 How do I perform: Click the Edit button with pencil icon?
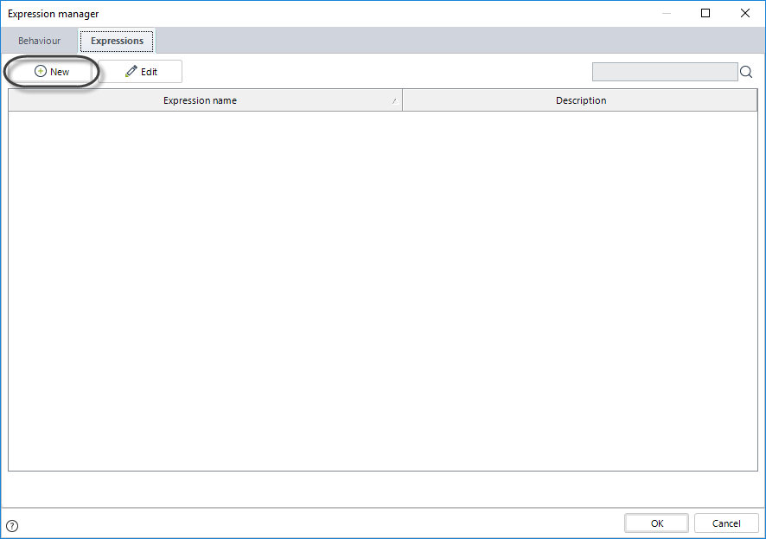tap(141, 72)
